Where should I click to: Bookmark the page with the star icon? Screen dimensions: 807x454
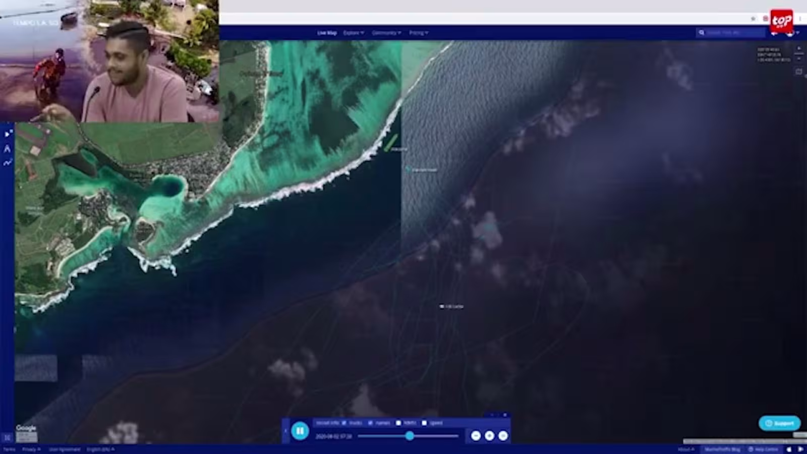tap(753, 19)
